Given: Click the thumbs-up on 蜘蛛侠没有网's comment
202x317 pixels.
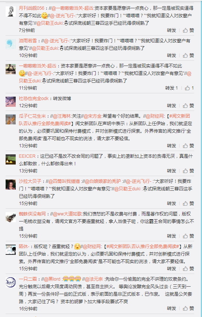Looking at the screenshot, I should tap(189, 236).
